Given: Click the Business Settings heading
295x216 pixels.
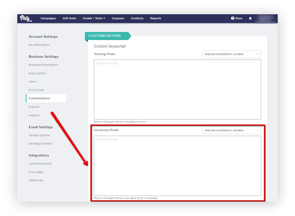Looking at the screenshot, I should click(x=44, y=56).
